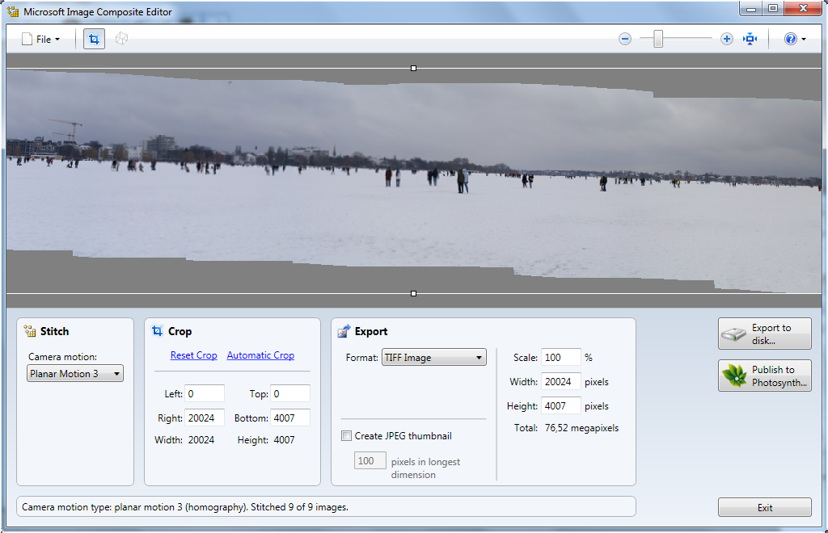Click the top crop handle on the panorama

pyautogui.click(x=414, y=69)
